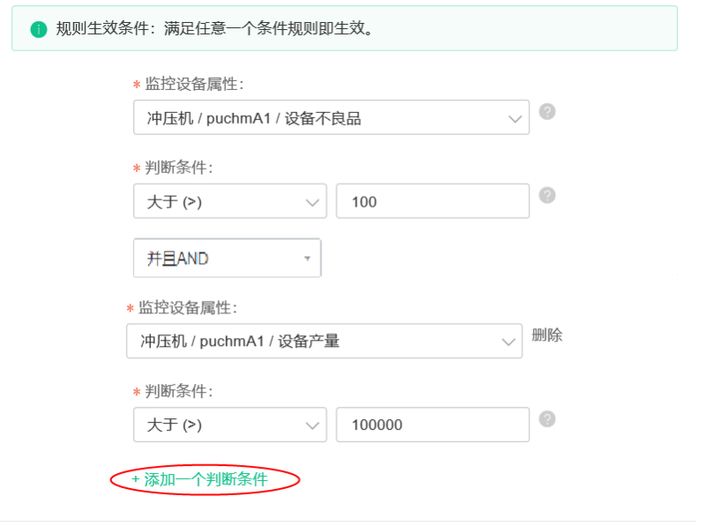The width and height of the screenshot is (708, 526).
Task: Click small triangle arrow of 并且AND box
Action: coord(307,259)
